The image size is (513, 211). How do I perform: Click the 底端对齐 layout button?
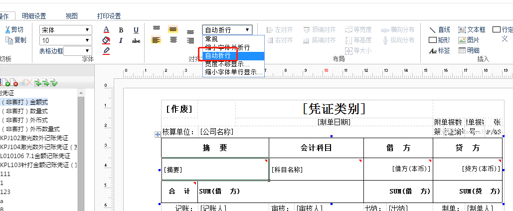pos(319,40)
